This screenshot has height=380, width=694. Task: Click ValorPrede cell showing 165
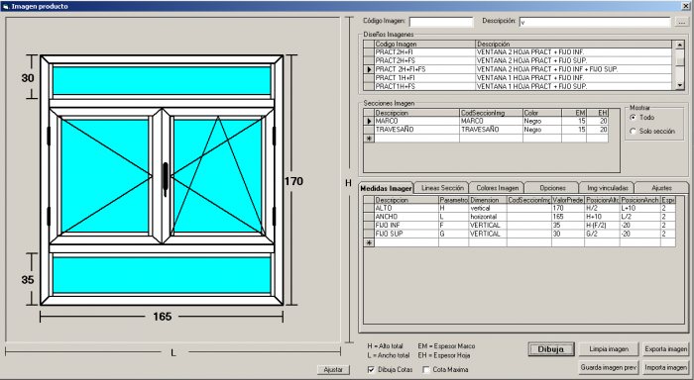click(x=568, y=217)
